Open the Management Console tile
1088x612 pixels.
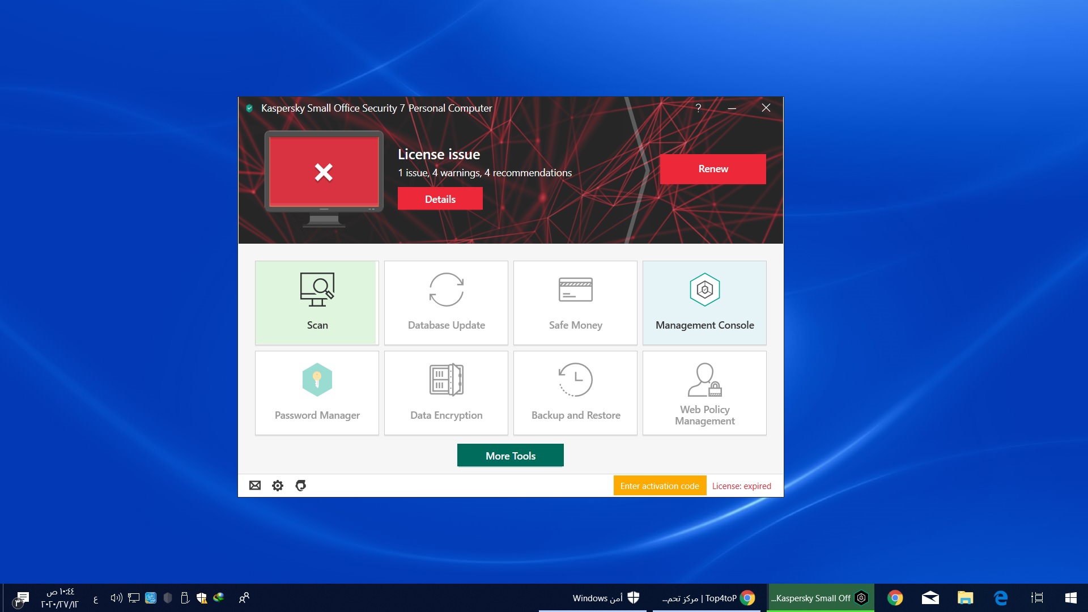pyautogui.click(x=704, y=303)
